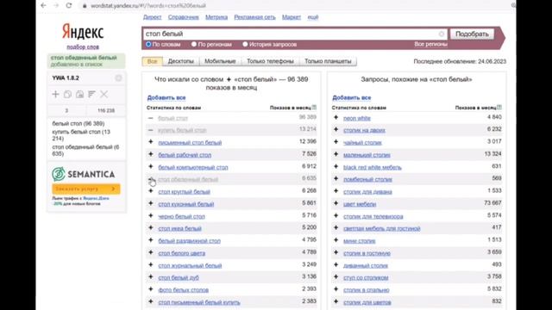Viewport: 552px width, 310px height.
Task: Add 'черно белый стол' with its plus icon
Action: 151,216
